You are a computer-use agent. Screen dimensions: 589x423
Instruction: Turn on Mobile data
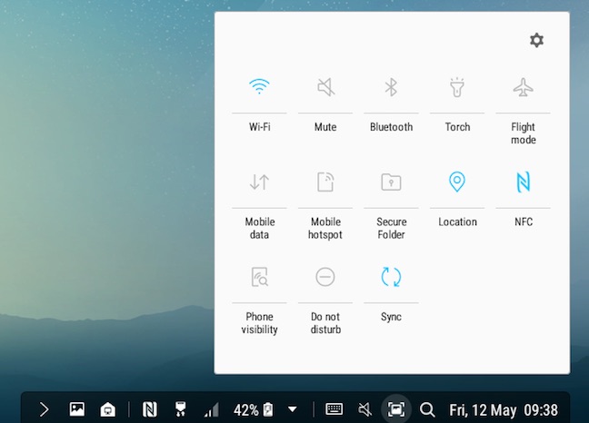[x=259, y=182]
